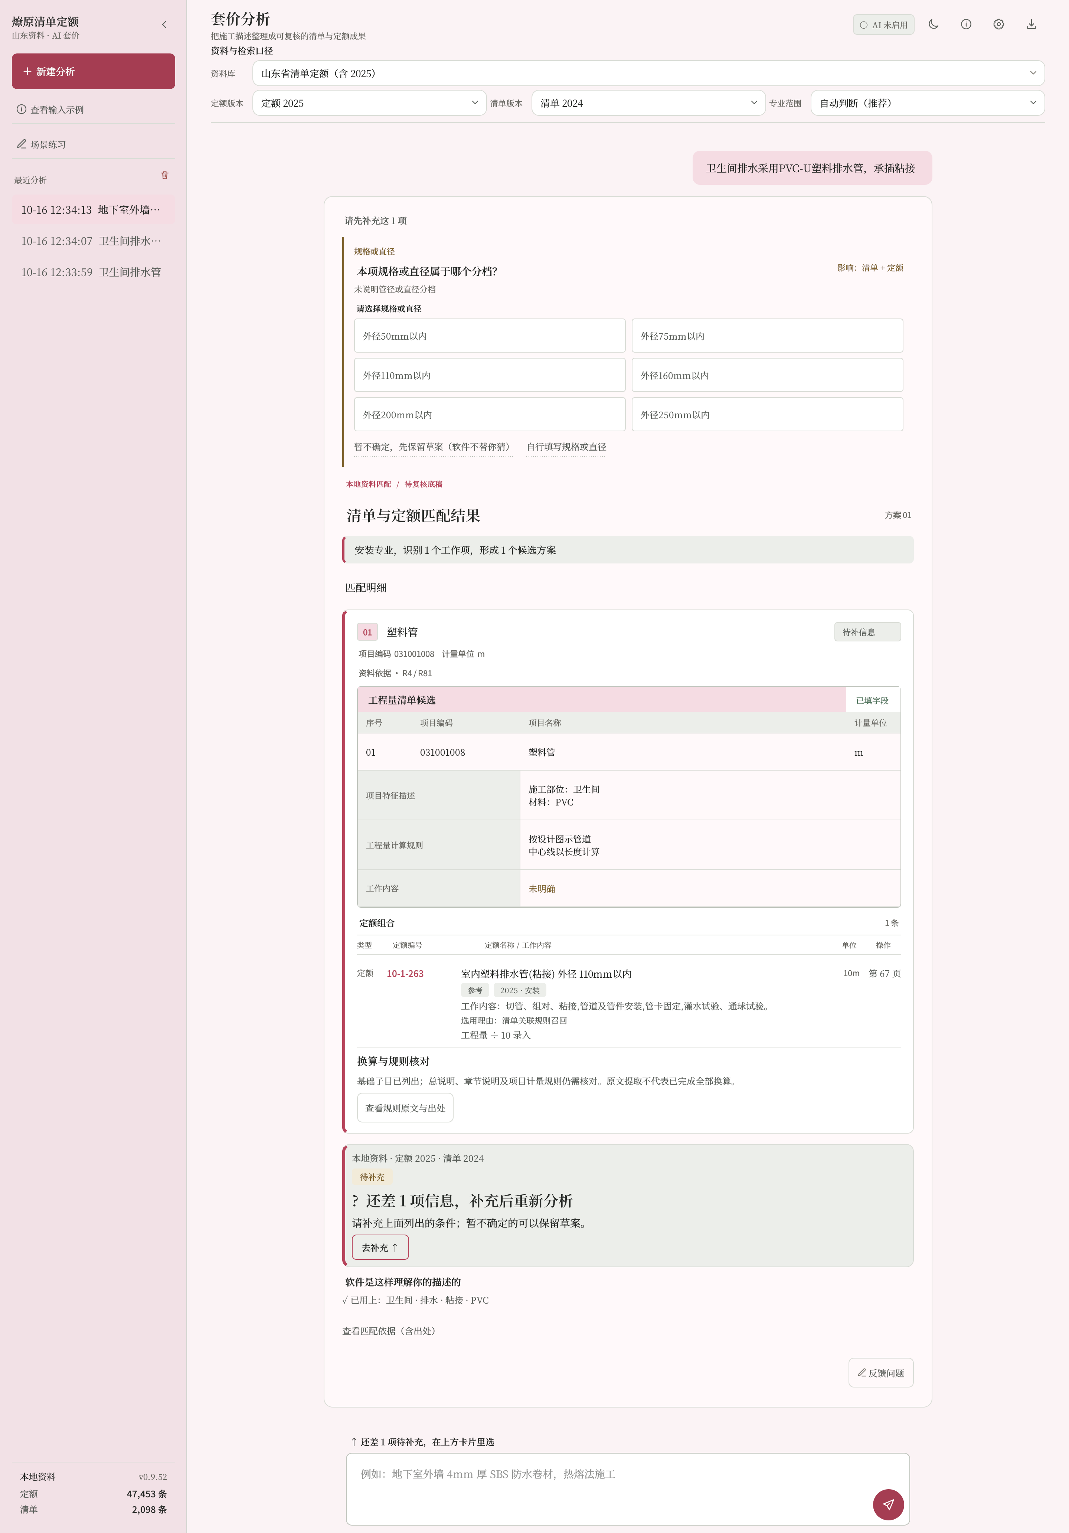Open recent analysis 10-16 12:34:13 地下室外墙
The height and width of the screenshot is (1533, 1069).
pos(94,210)
